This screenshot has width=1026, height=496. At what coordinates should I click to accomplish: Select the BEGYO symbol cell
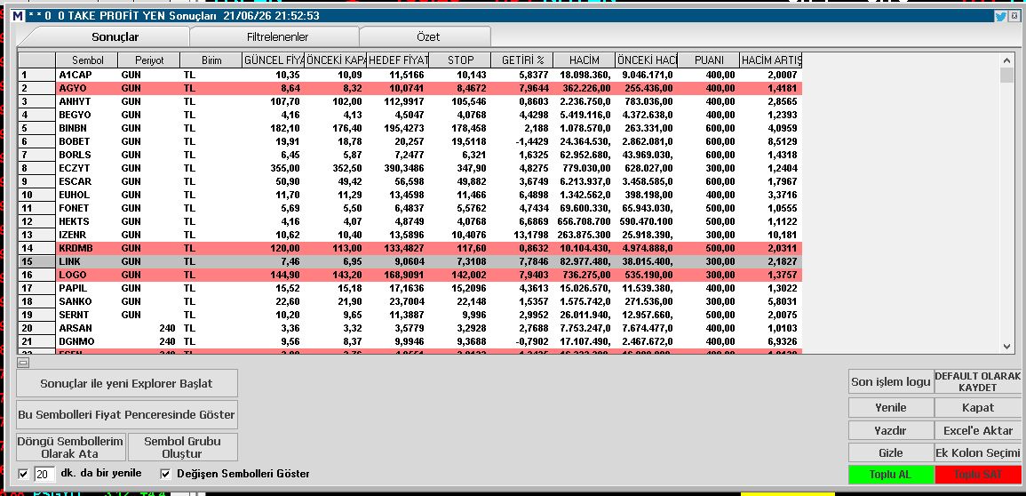[87, 115]
